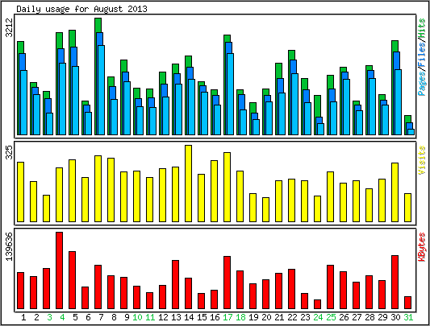
Task: Click day 17 green weekend label
Action: 228,317
